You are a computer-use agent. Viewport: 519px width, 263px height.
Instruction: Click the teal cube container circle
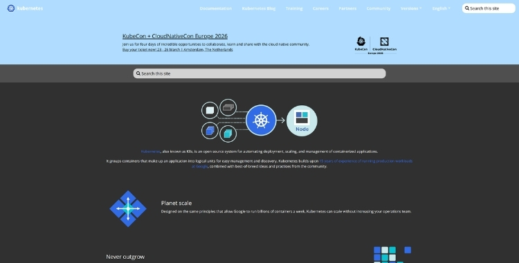[x=228, y=134]
